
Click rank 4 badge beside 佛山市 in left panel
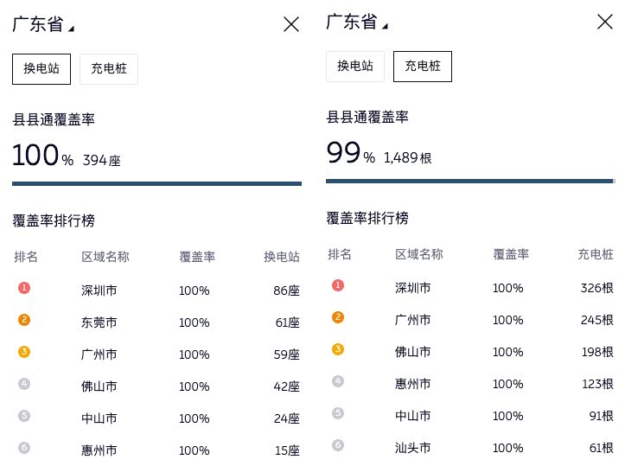tap(24, 384)
